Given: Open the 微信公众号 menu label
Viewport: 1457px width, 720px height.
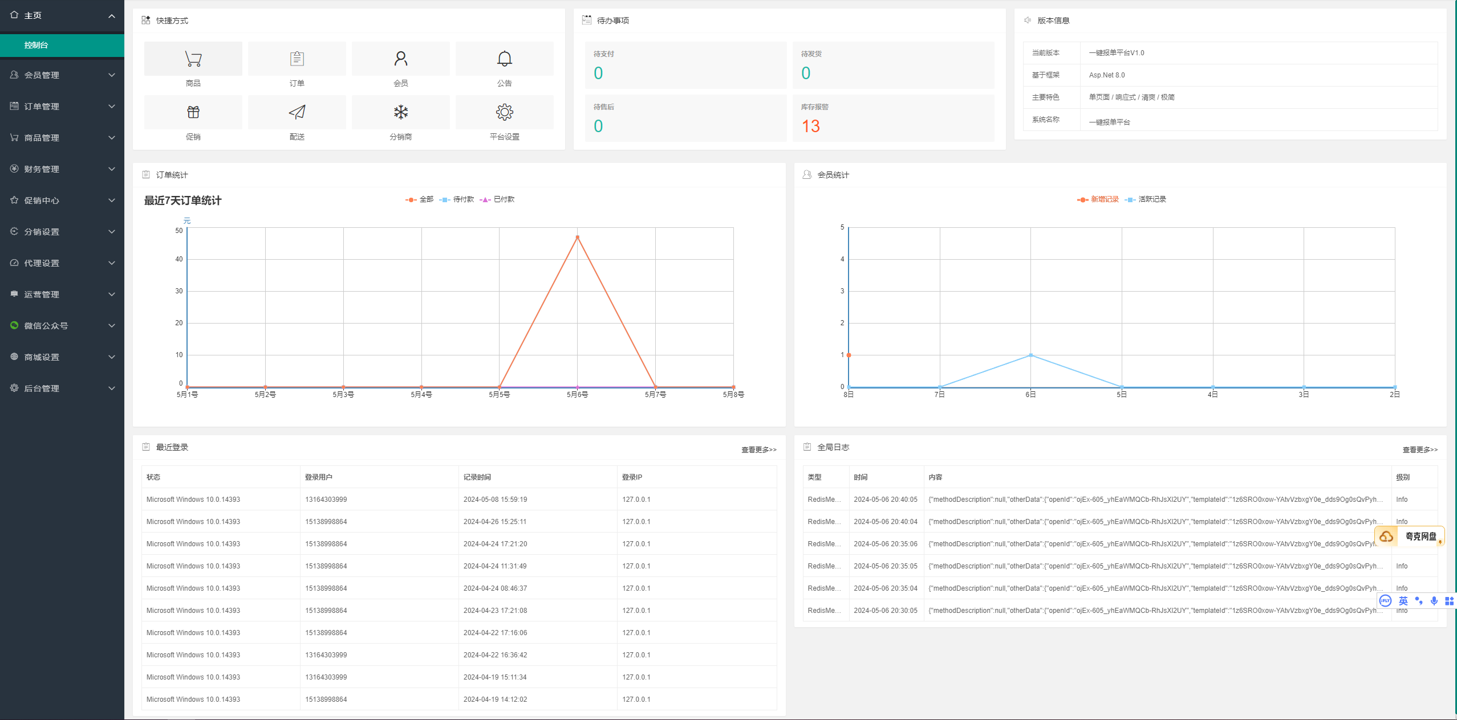Looking at the screenshot, I should 46,326.
